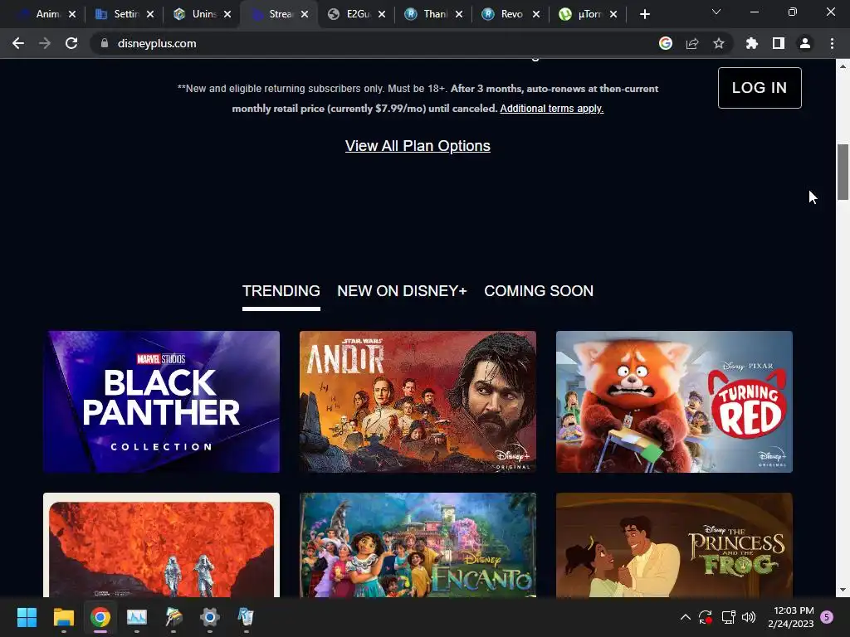Click the address bar URL disneyplus.com
This screenshot has height=637, width=850.
(x=157, y=43)
